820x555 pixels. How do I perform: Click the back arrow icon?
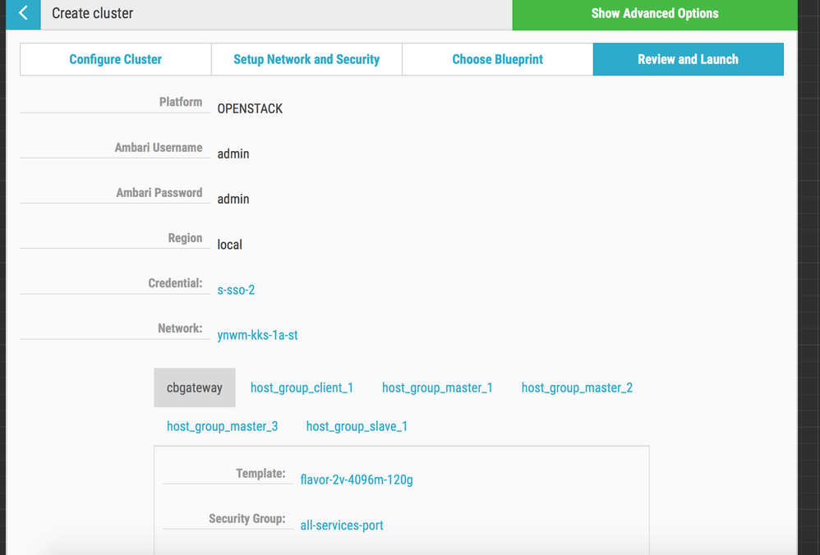point(23,13)
